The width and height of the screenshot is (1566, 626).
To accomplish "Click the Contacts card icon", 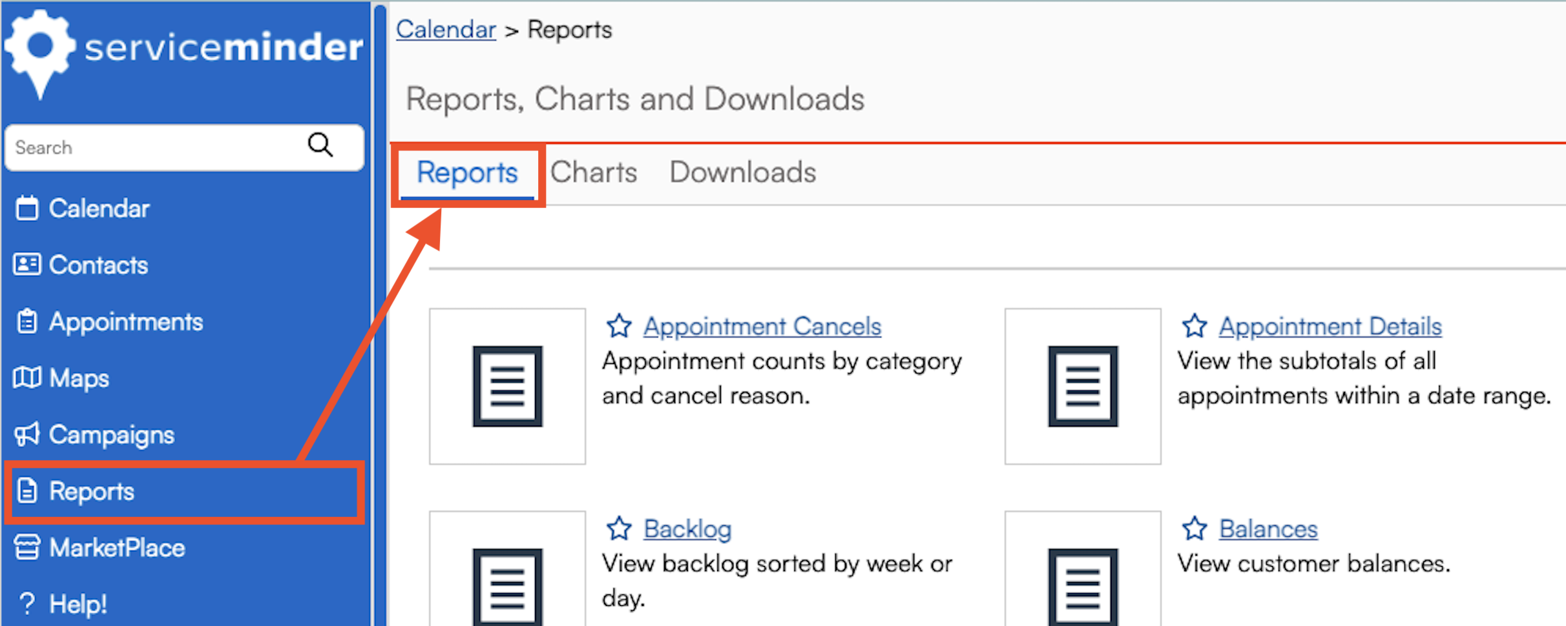I will coord(27,265).
